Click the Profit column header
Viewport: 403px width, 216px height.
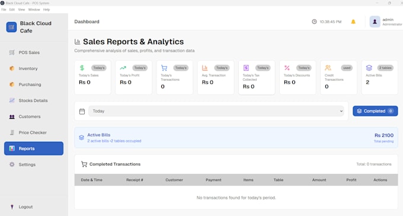(351, 180)
